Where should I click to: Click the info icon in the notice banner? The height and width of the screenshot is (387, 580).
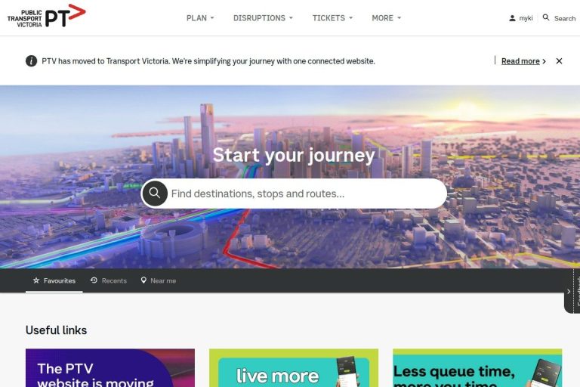pyautogui.click(x=32, y=60)
